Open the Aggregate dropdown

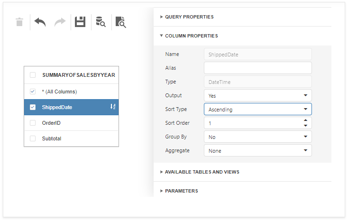pyautogui.click(x=257, y=151)
